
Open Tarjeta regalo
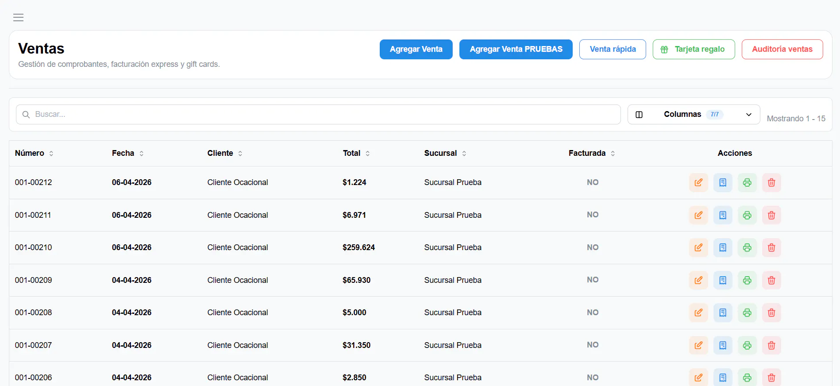[x=694, y=49]
